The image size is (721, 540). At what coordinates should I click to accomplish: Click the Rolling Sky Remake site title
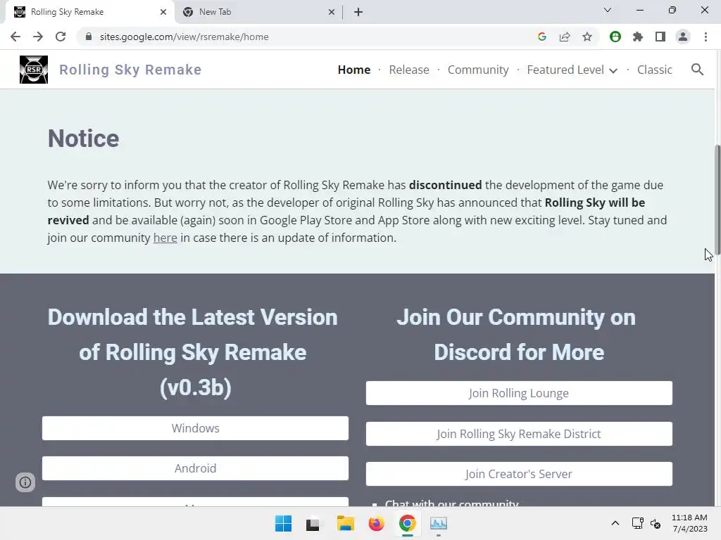130,70
